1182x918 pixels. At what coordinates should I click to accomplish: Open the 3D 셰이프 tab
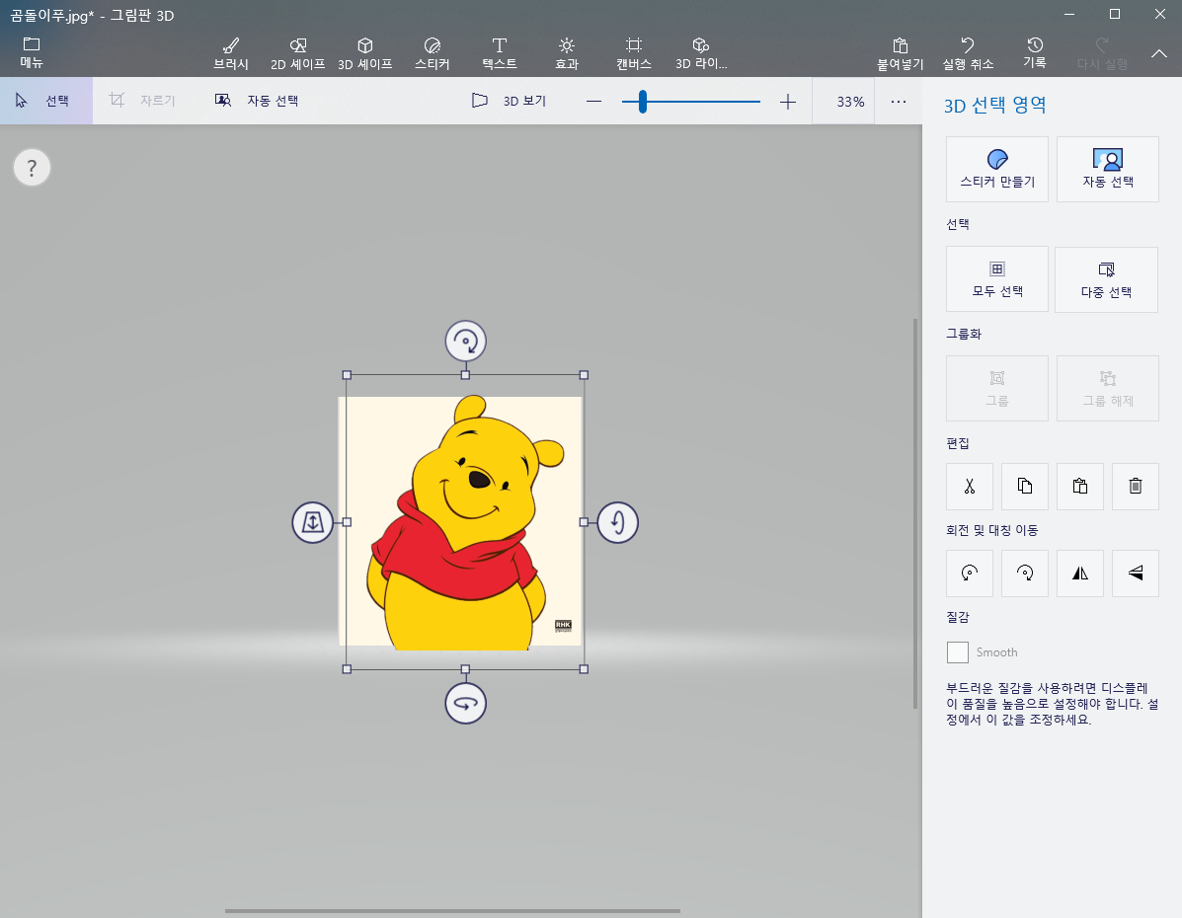coord(364,53)
